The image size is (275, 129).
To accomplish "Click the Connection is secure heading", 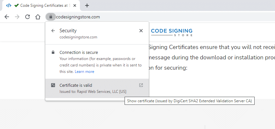I will click(x=79, y=53).
